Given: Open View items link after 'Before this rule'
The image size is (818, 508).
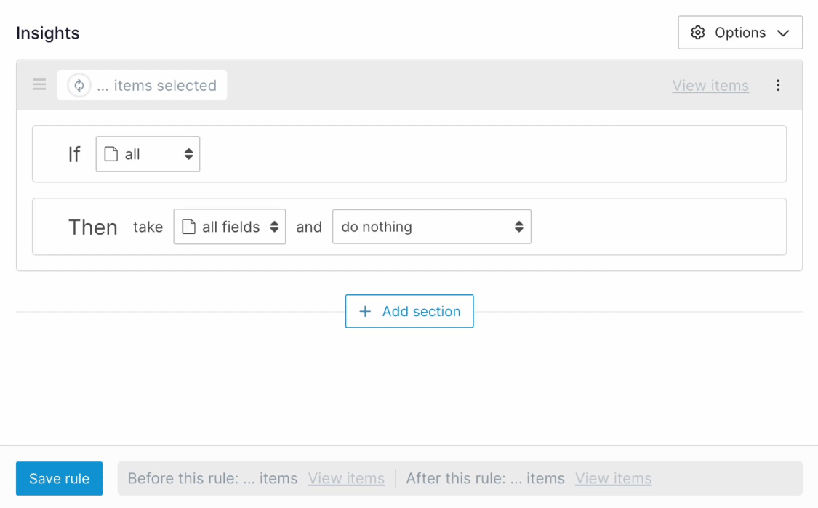Looking at the screenshot, I should tap(346, 478).
